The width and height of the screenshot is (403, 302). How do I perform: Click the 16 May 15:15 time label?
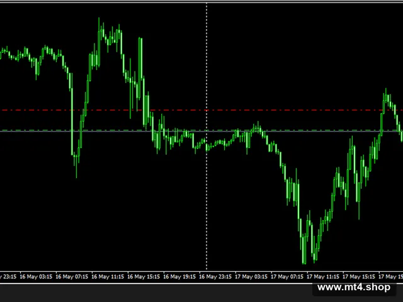[x=144, y=277]
